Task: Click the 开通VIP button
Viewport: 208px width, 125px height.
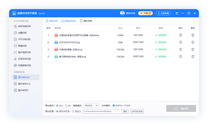Action: (145, 13)
